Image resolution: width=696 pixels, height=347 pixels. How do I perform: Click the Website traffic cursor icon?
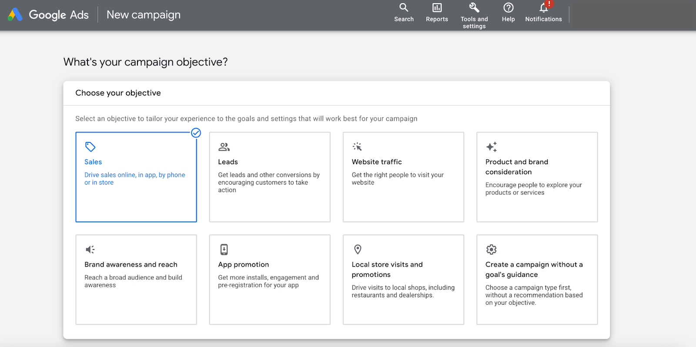pyautogui.click(x=357, y=147)
